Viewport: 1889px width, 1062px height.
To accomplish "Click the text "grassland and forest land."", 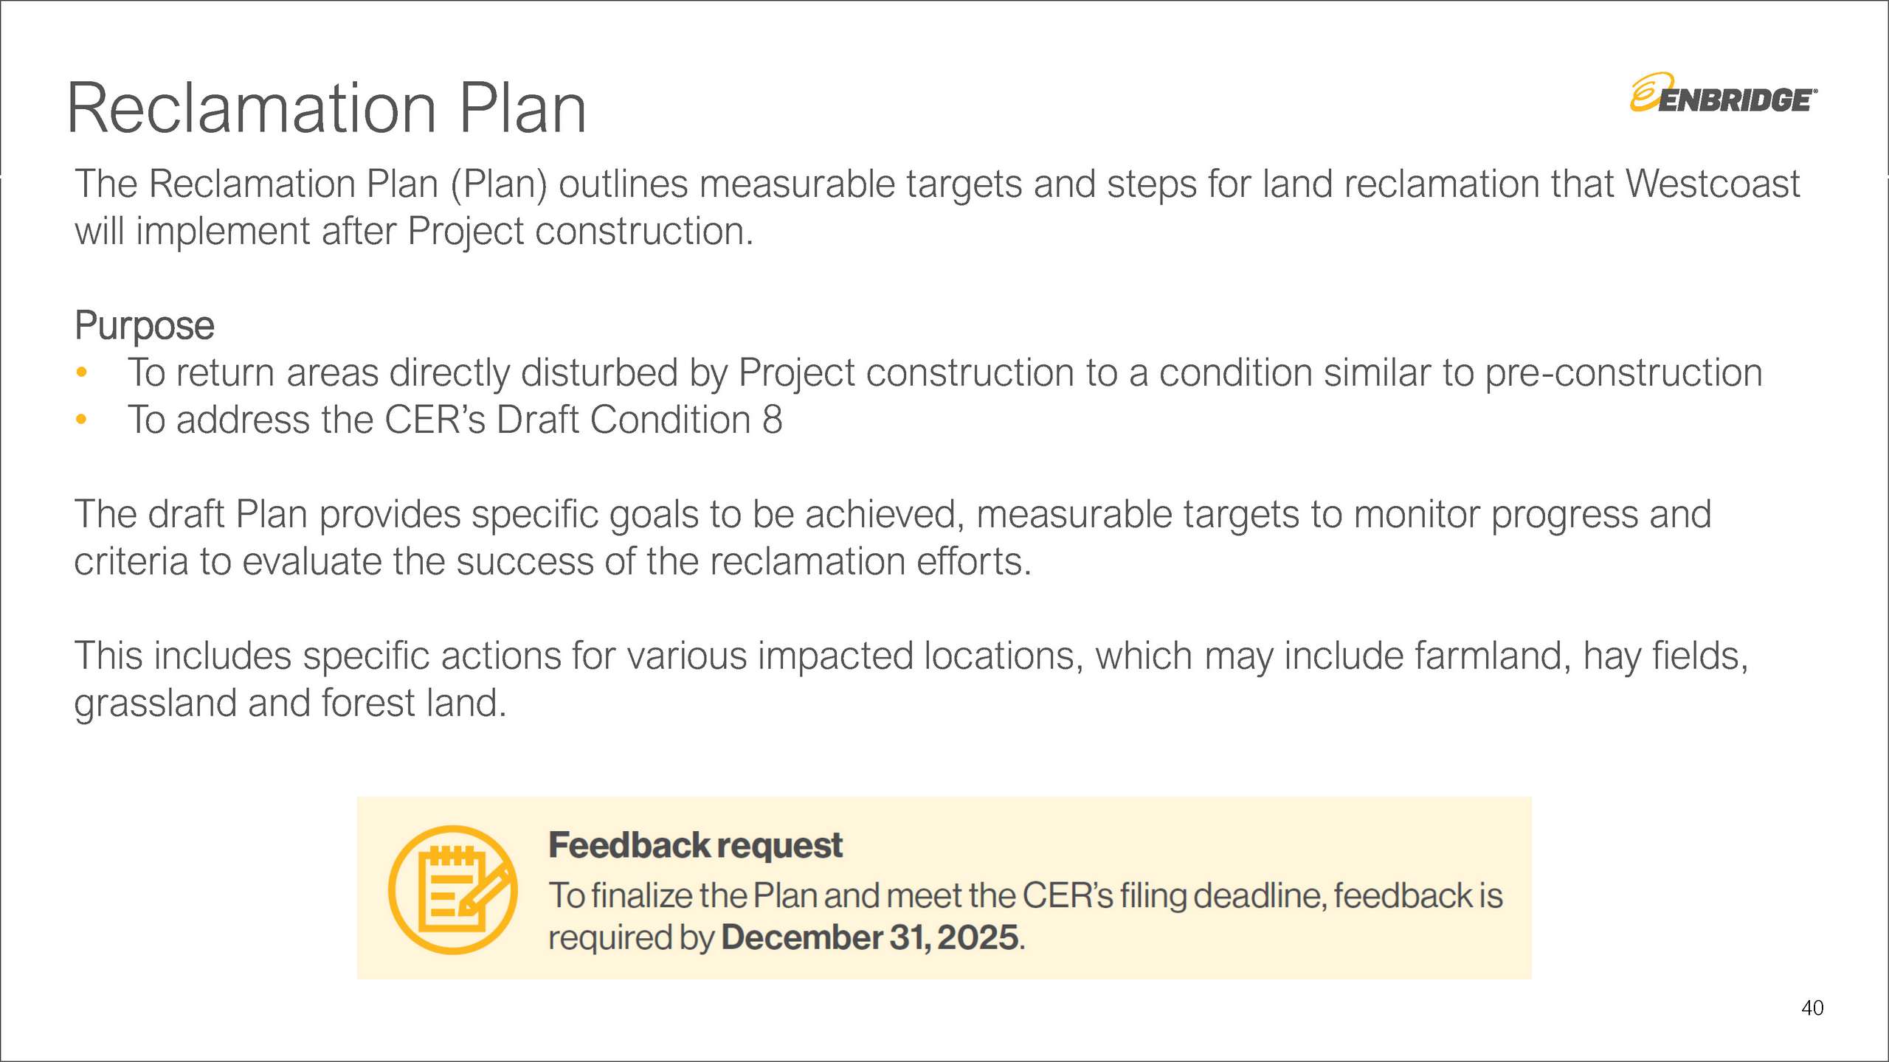I will 291,703.
